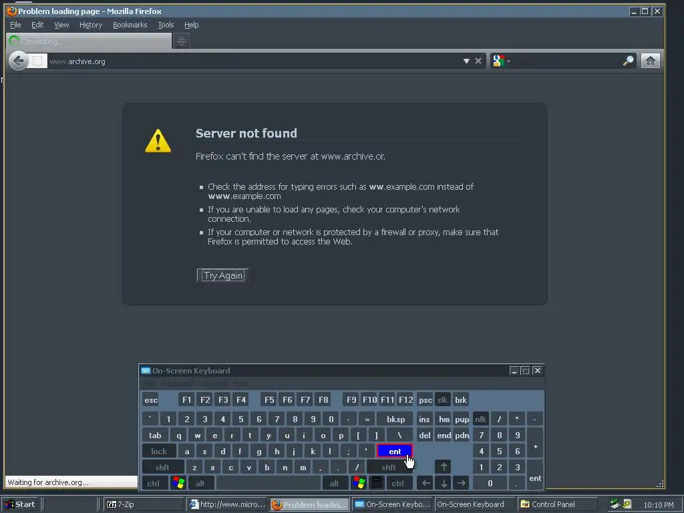Open the Settings menu in On-Screen Keyboard
The width and height of the screenshot is (684, 513).
213,383
